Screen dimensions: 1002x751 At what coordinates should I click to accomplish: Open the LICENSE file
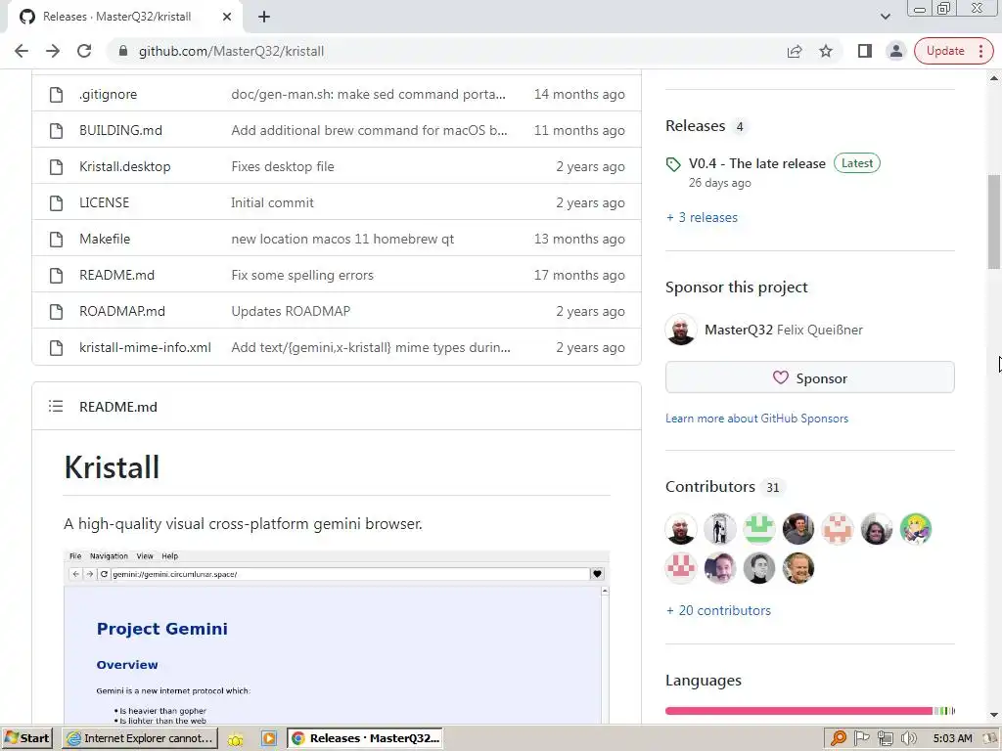click(104, 203)
